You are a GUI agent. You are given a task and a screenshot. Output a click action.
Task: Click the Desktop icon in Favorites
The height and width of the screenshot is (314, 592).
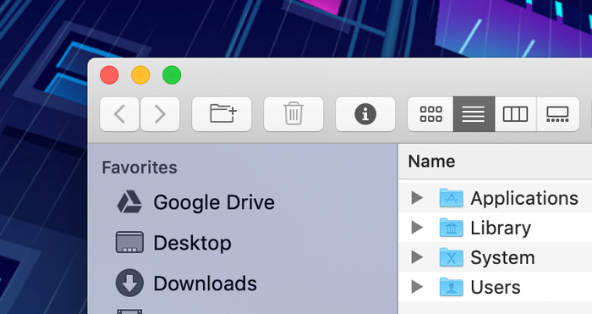[x=129, y=242]
